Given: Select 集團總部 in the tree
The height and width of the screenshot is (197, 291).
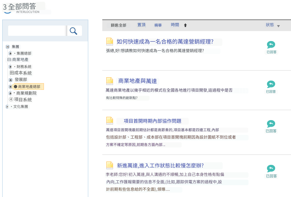Looking at the screenshot, I should click(24, 54).
